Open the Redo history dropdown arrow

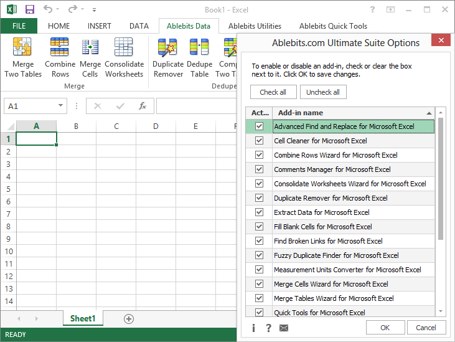pyautogui.click(x=82, y=9)
